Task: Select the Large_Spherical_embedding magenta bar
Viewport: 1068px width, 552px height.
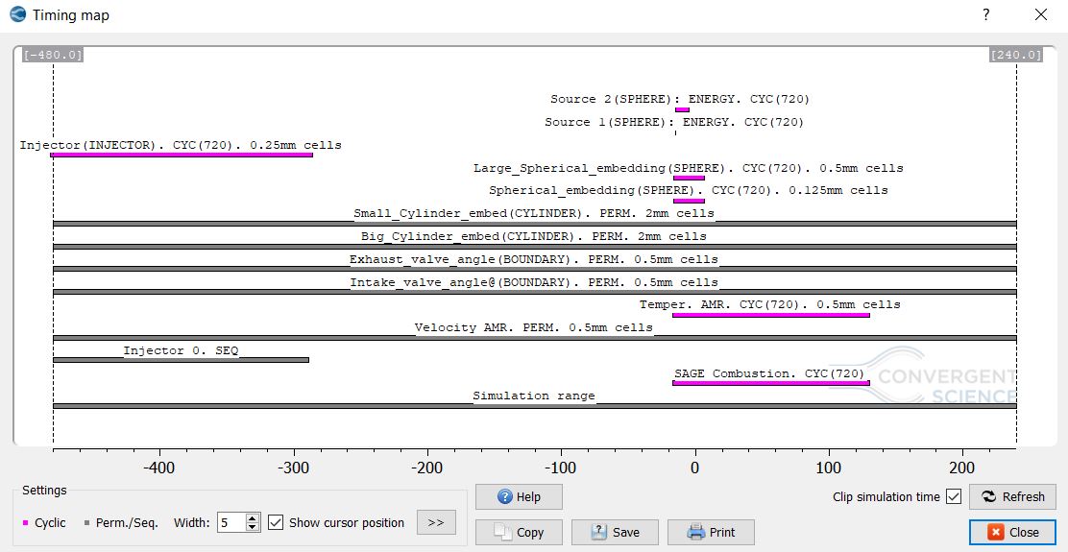Action: tap(689, 179)
